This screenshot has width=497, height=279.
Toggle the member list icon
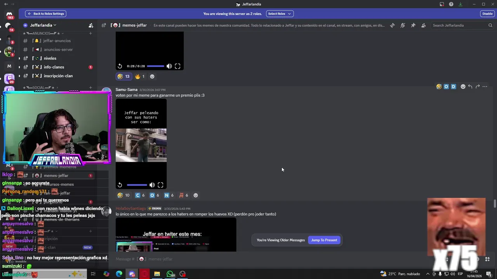coord(423,25)
